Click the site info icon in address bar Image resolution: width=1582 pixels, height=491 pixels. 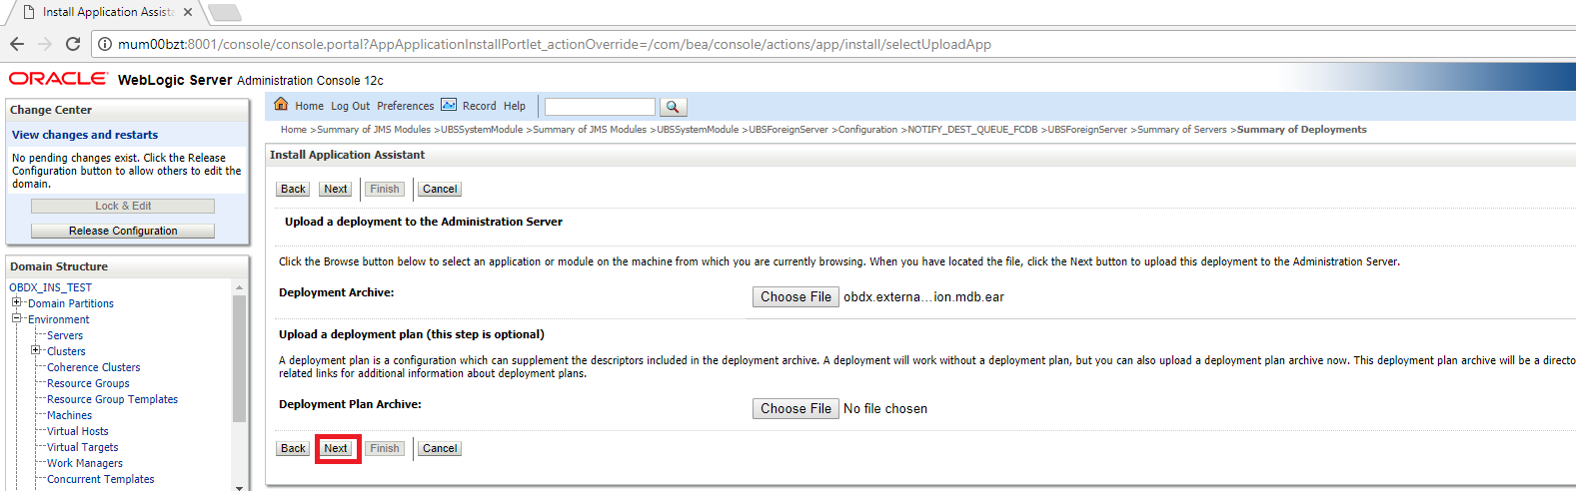(x=105, y=44)
